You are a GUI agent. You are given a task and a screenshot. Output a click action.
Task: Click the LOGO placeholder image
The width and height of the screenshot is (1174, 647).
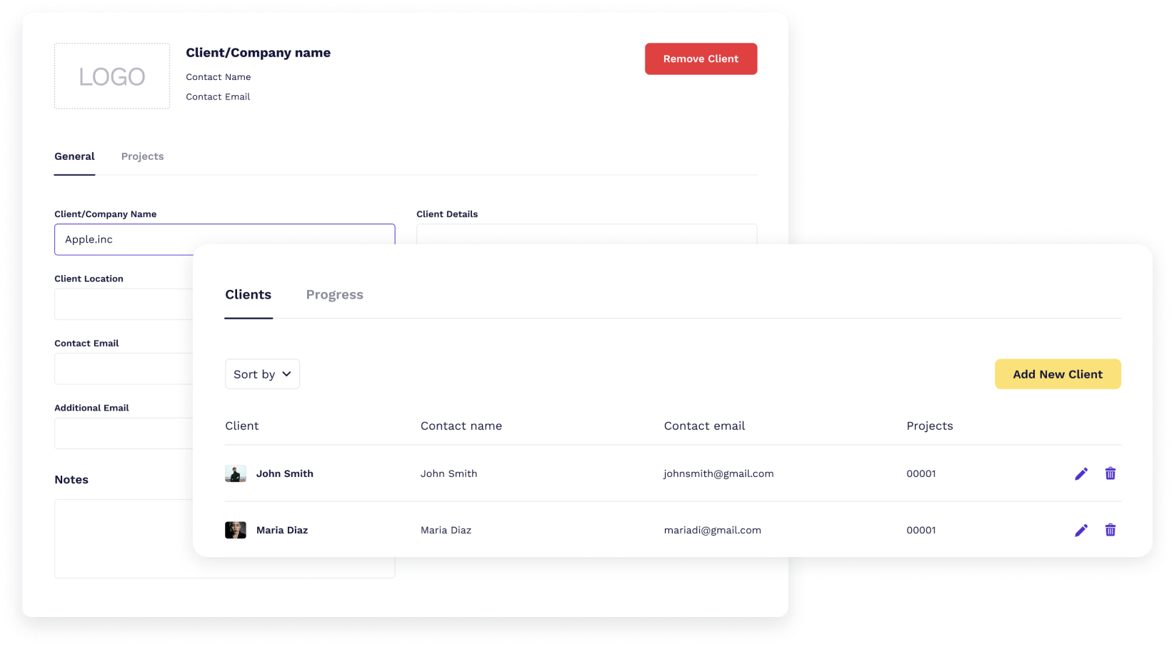pyautogui.click(x=111, y=76)
